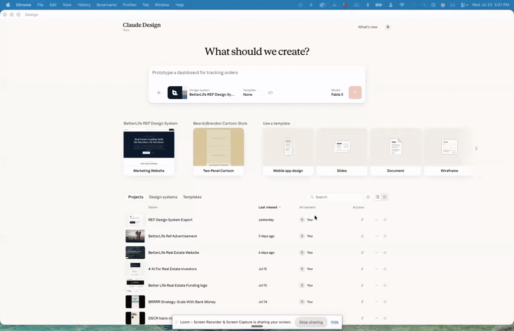Click the pink send arrow button

pyautogui.click(x=355, y=93)
